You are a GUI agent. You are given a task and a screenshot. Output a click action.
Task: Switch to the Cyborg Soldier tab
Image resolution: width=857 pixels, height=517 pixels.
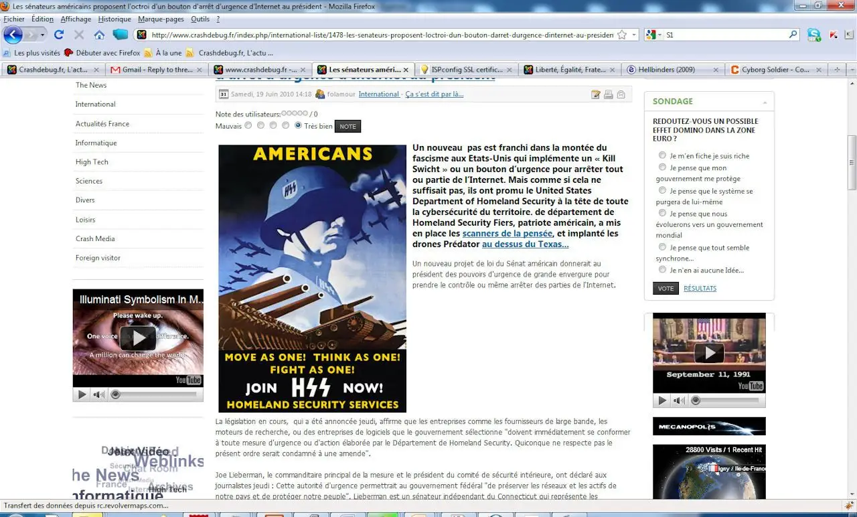click(775, 70)
